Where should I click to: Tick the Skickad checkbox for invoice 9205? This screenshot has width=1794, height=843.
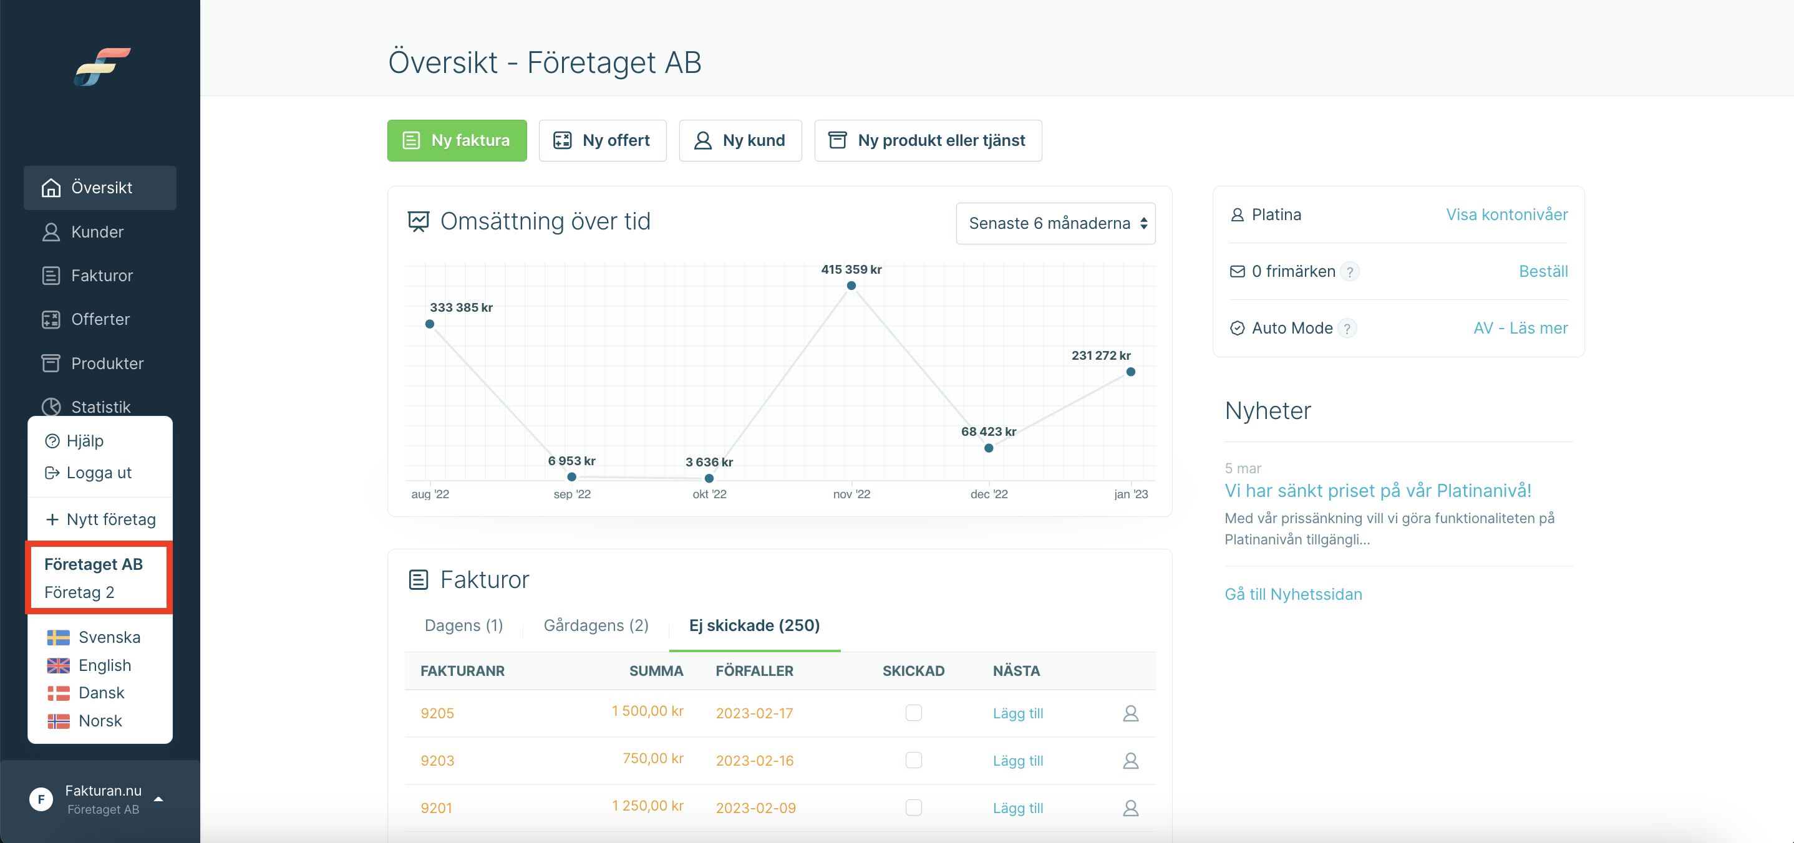(913, 712)
